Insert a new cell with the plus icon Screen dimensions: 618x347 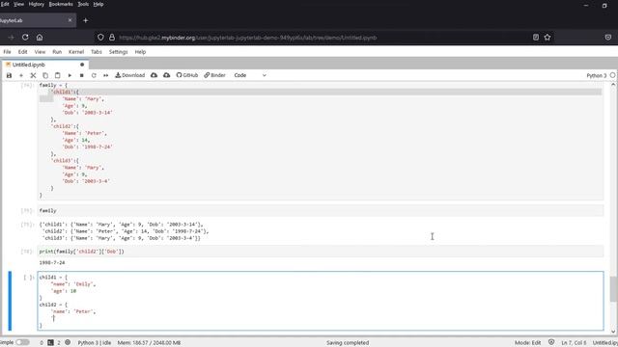click(21, 75)
